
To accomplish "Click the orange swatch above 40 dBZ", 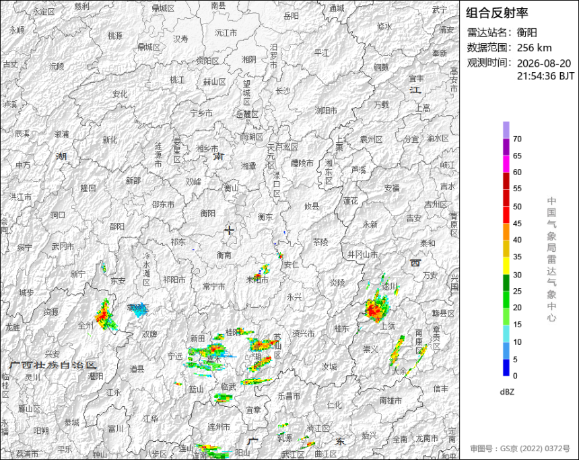I will 506,232.
